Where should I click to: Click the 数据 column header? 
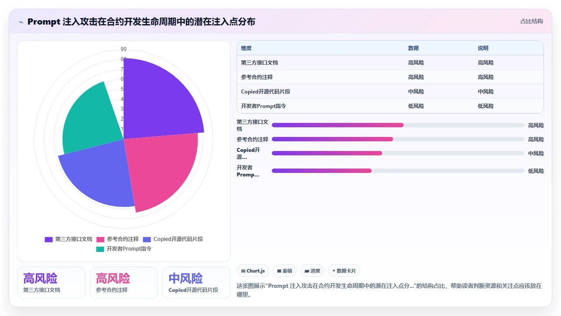click(413, 48)
